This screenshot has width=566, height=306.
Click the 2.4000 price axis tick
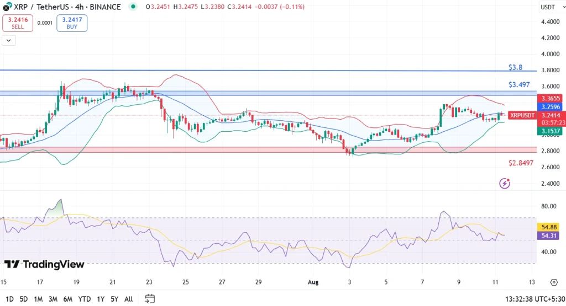pyautogui.click(x=550, y=183)
